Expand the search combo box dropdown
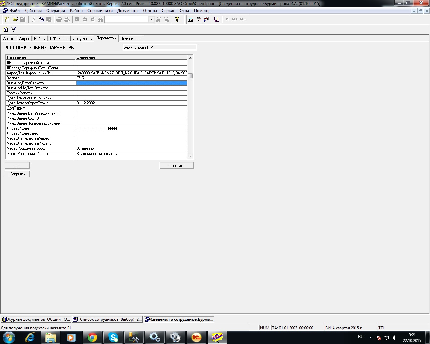 pos(151,19)
